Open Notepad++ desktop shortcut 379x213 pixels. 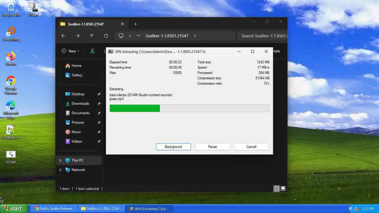pos(11,132)
